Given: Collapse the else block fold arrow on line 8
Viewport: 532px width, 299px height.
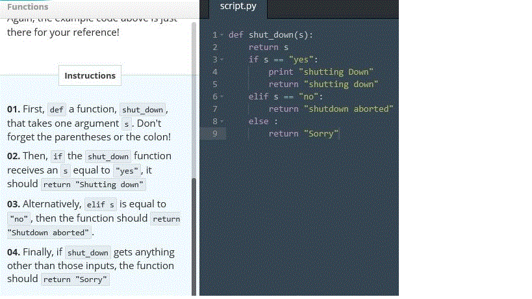Looking at the screenshot, I should [222, 122].
